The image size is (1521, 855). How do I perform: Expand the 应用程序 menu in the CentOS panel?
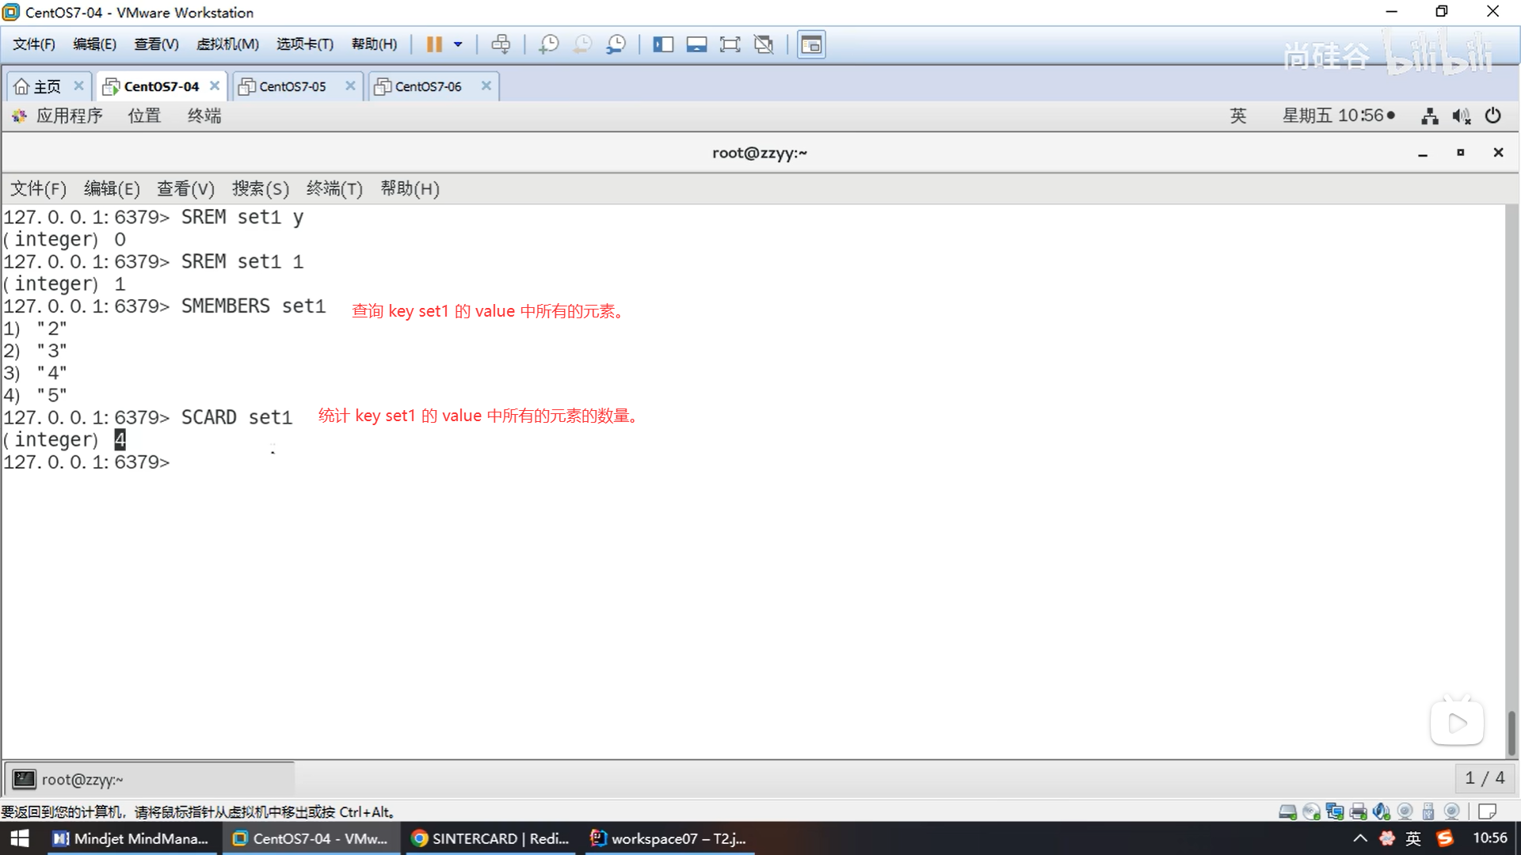pyautogui.click(x=68, y=116)
